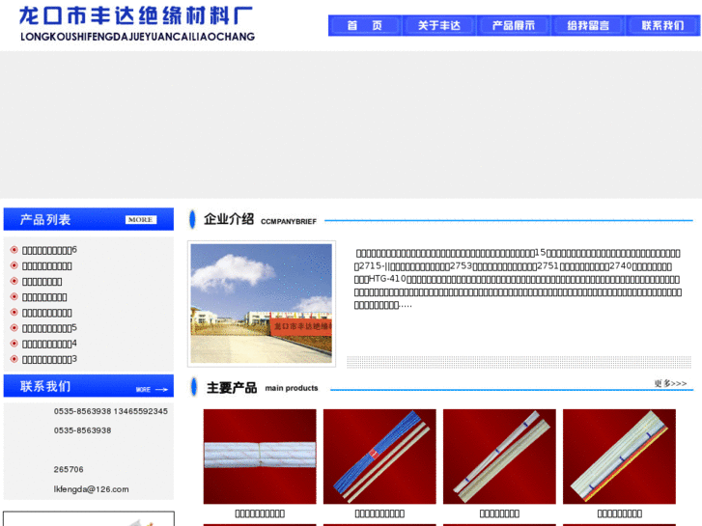The image size is (702, 526).
Task: Click the red bullet beside item ending 5
Action: pos(14,328)
